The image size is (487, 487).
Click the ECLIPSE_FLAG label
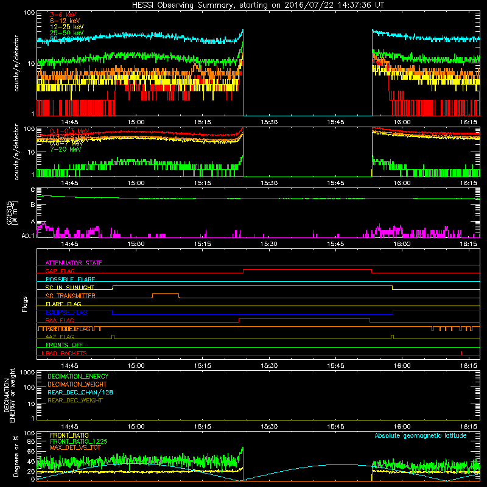click(66, 312)
